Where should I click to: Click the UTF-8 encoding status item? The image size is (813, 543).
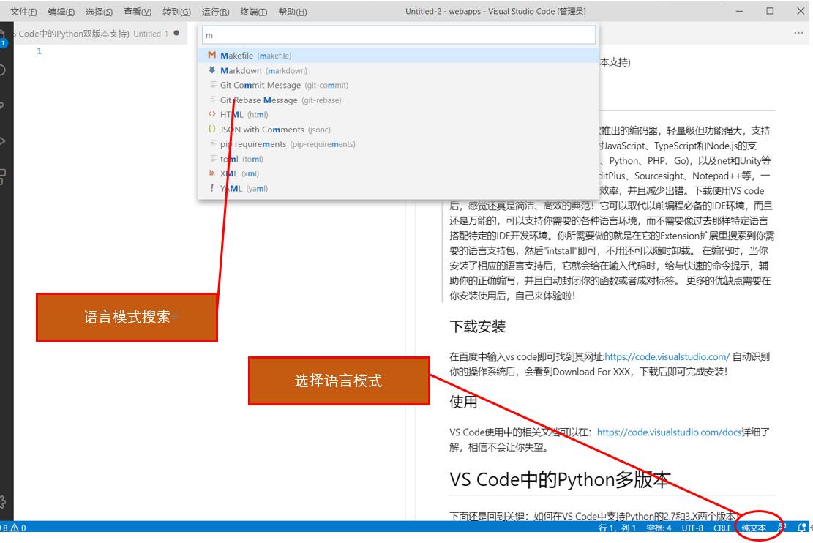tap(692, 528)
